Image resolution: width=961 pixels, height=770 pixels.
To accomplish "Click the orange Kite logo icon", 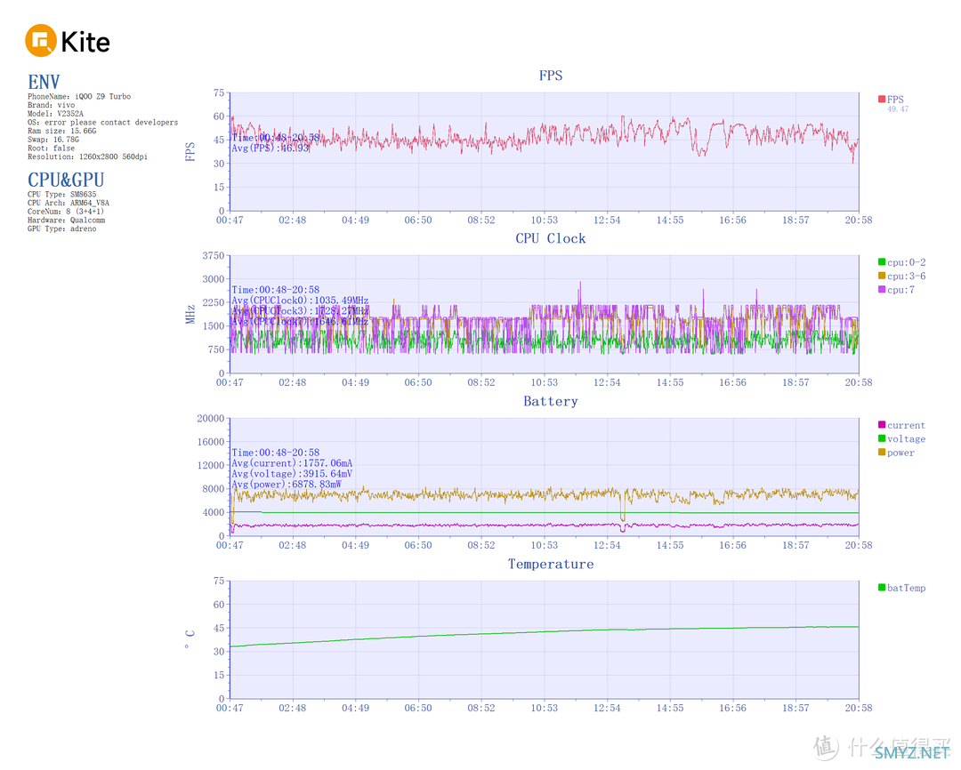I will 41,40.
